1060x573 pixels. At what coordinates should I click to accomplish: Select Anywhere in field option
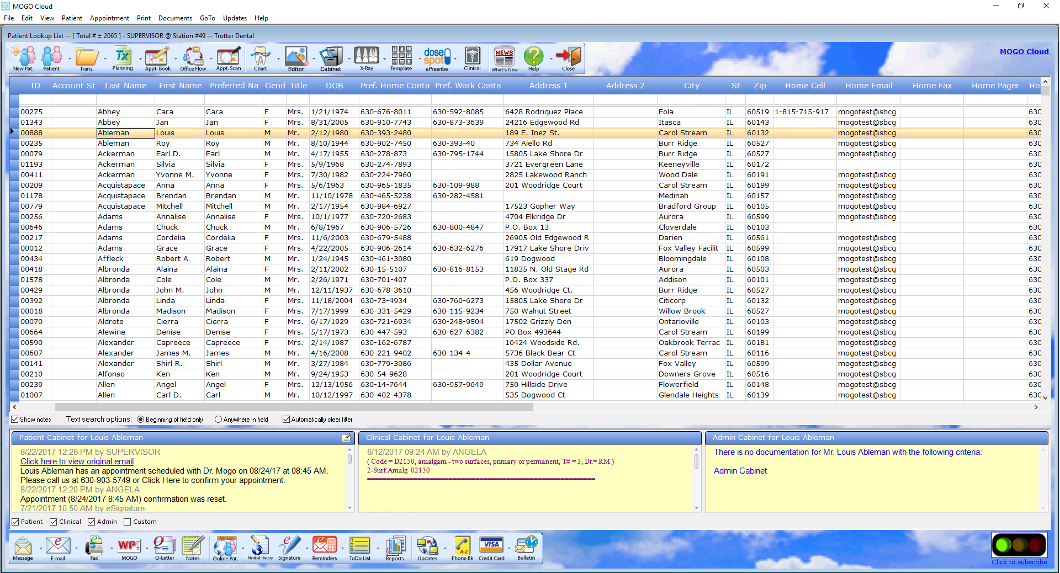tap(218, 420)
